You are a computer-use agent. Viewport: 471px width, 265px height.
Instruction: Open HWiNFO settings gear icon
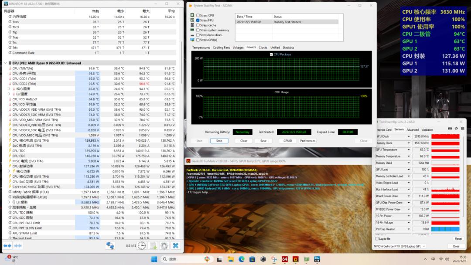(x=164, y=245)
